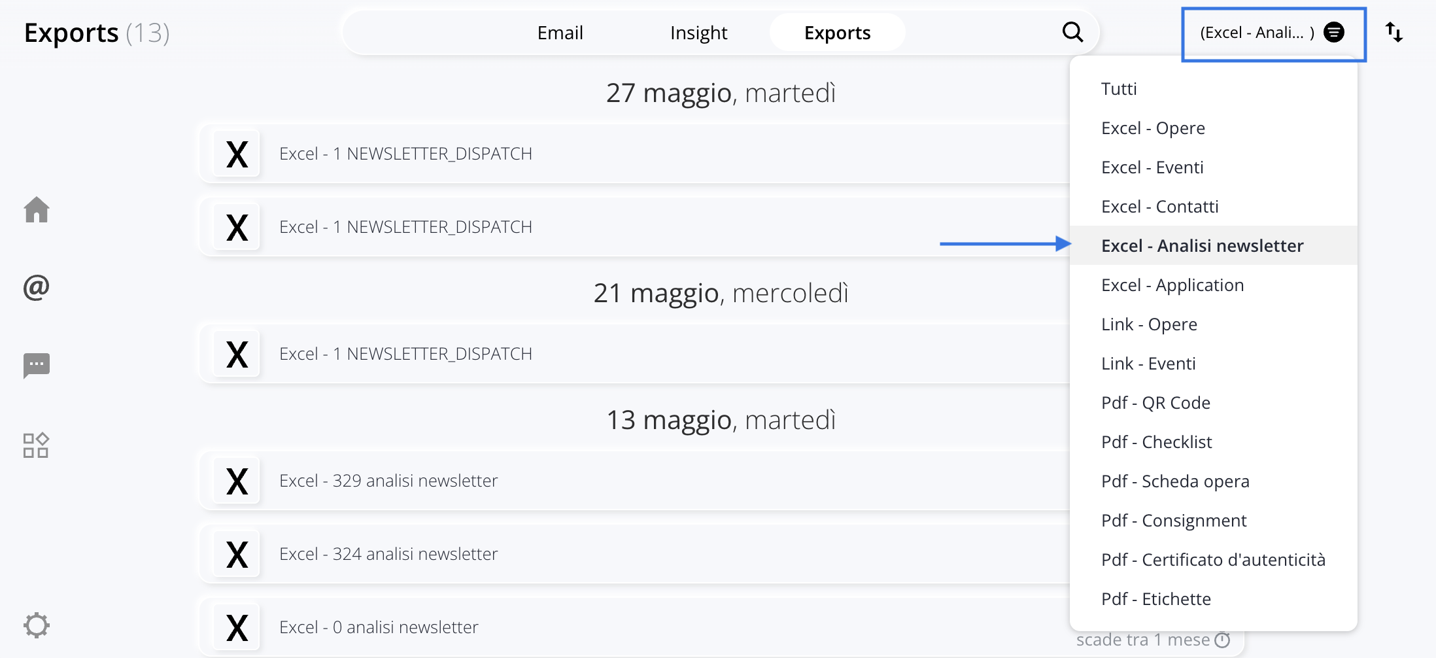Open the home page from the sidebar
Screen dimensions: 1436x658
[37, 209]
